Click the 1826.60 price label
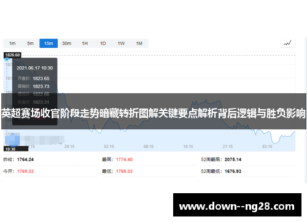Screen dimensions: 307x222 12,55
